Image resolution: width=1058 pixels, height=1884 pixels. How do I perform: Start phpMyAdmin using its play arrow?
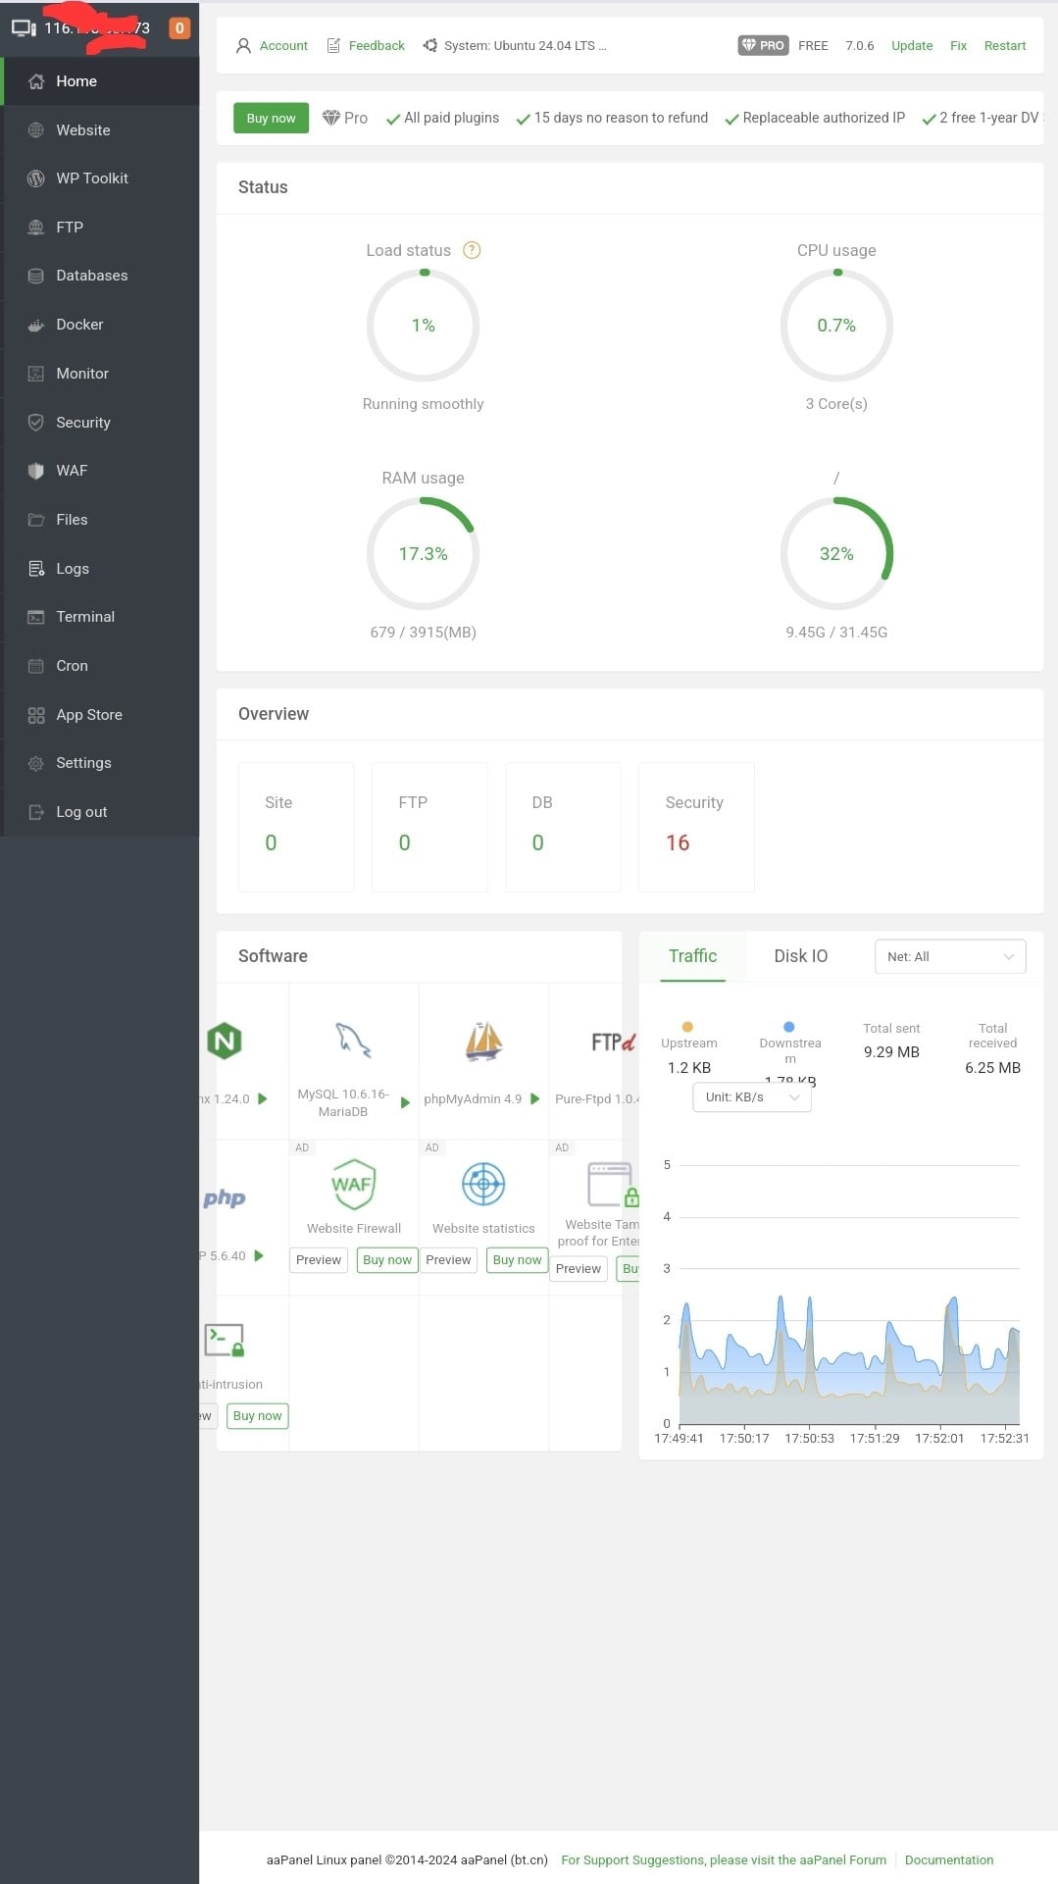(x=535, y=1098)
